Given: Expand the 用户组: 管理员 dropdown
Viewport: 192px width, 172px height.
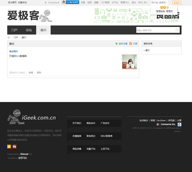Looking at the screenshot, I should [159, 3].
